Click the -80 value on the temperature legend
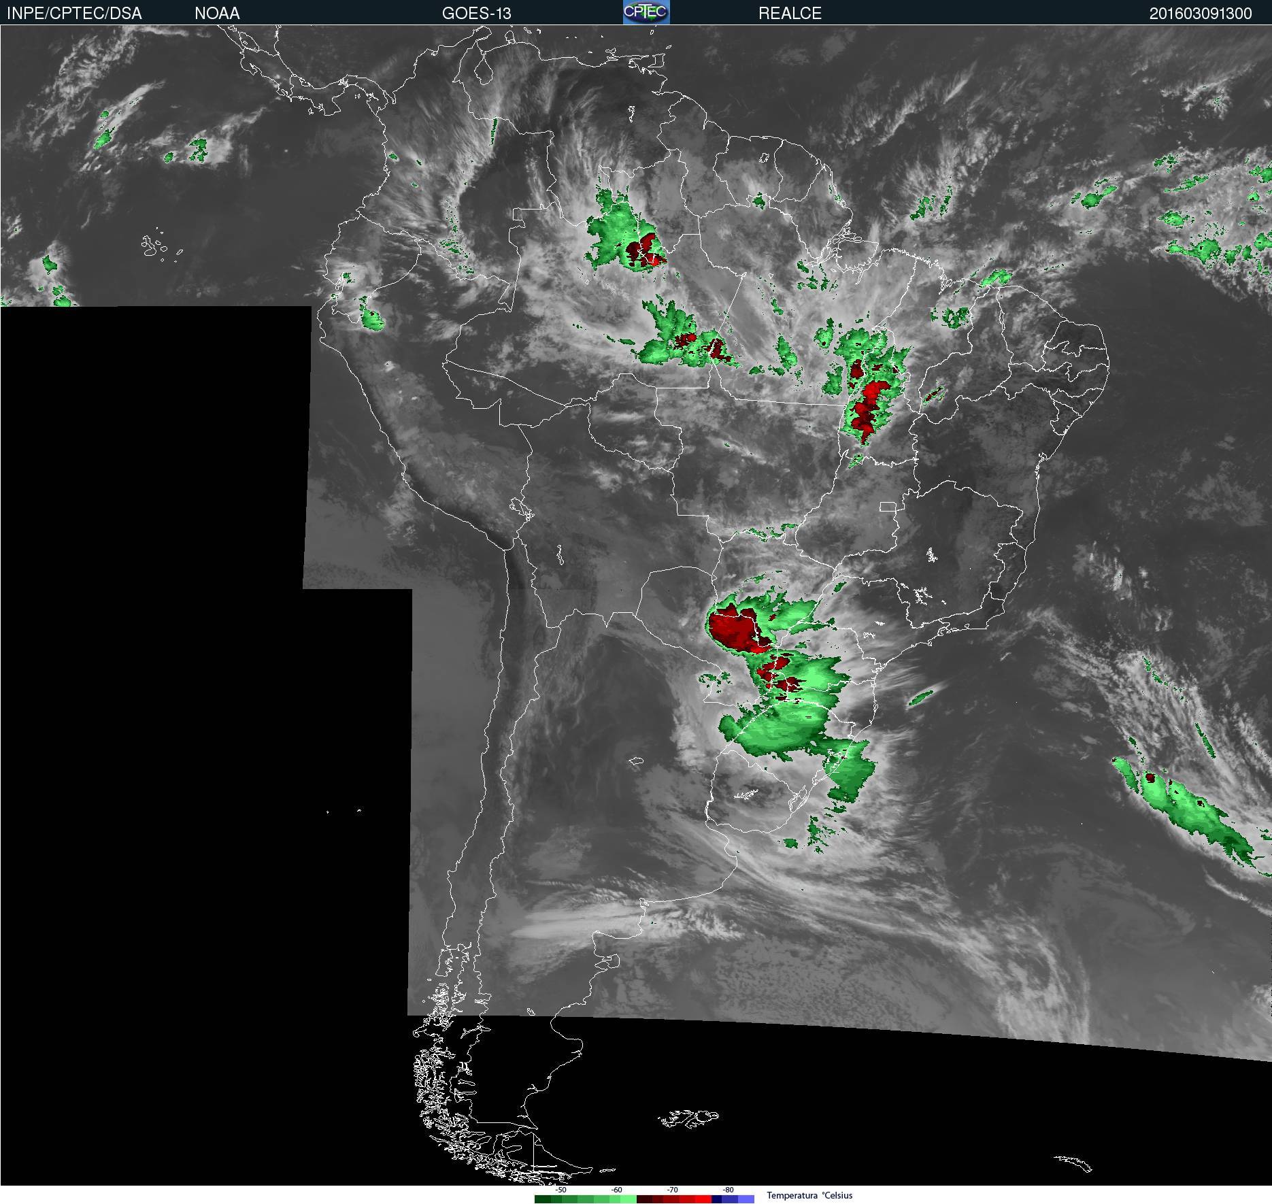This screenshot has height=1204, width=1272. [728, 1190]
